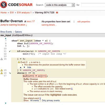This screenshot has width=105, height=105.
Task: Click Jump to warning location
Action: click(x=14, y=25)
